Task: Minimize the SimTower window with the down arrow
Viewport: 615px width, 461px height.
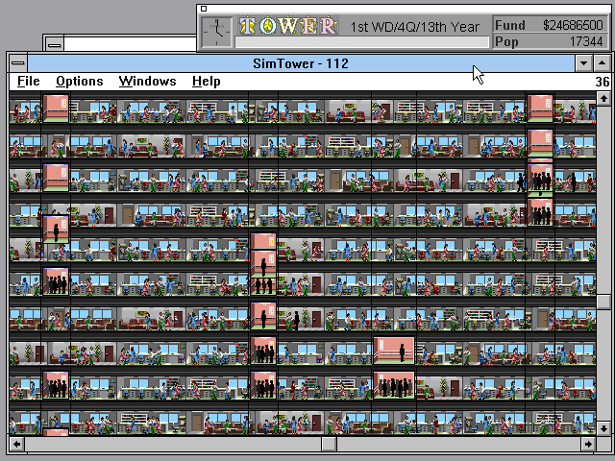Action: coord(583,63)
